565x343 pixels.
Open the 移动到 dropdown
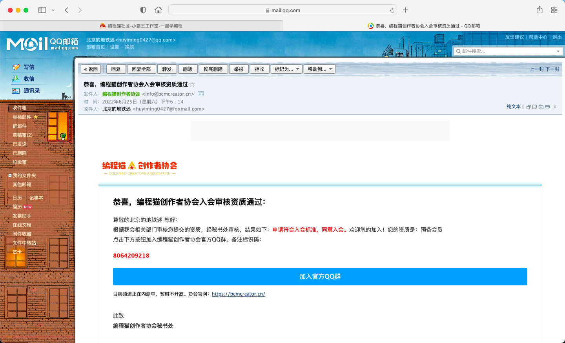(320, 69)
